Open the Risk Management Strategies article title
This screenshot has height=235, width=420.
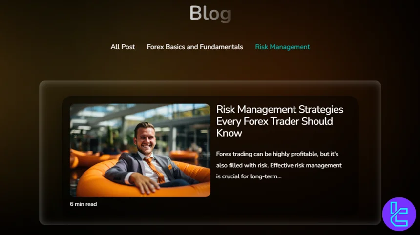pyautogui.click(x=280, y=121)
